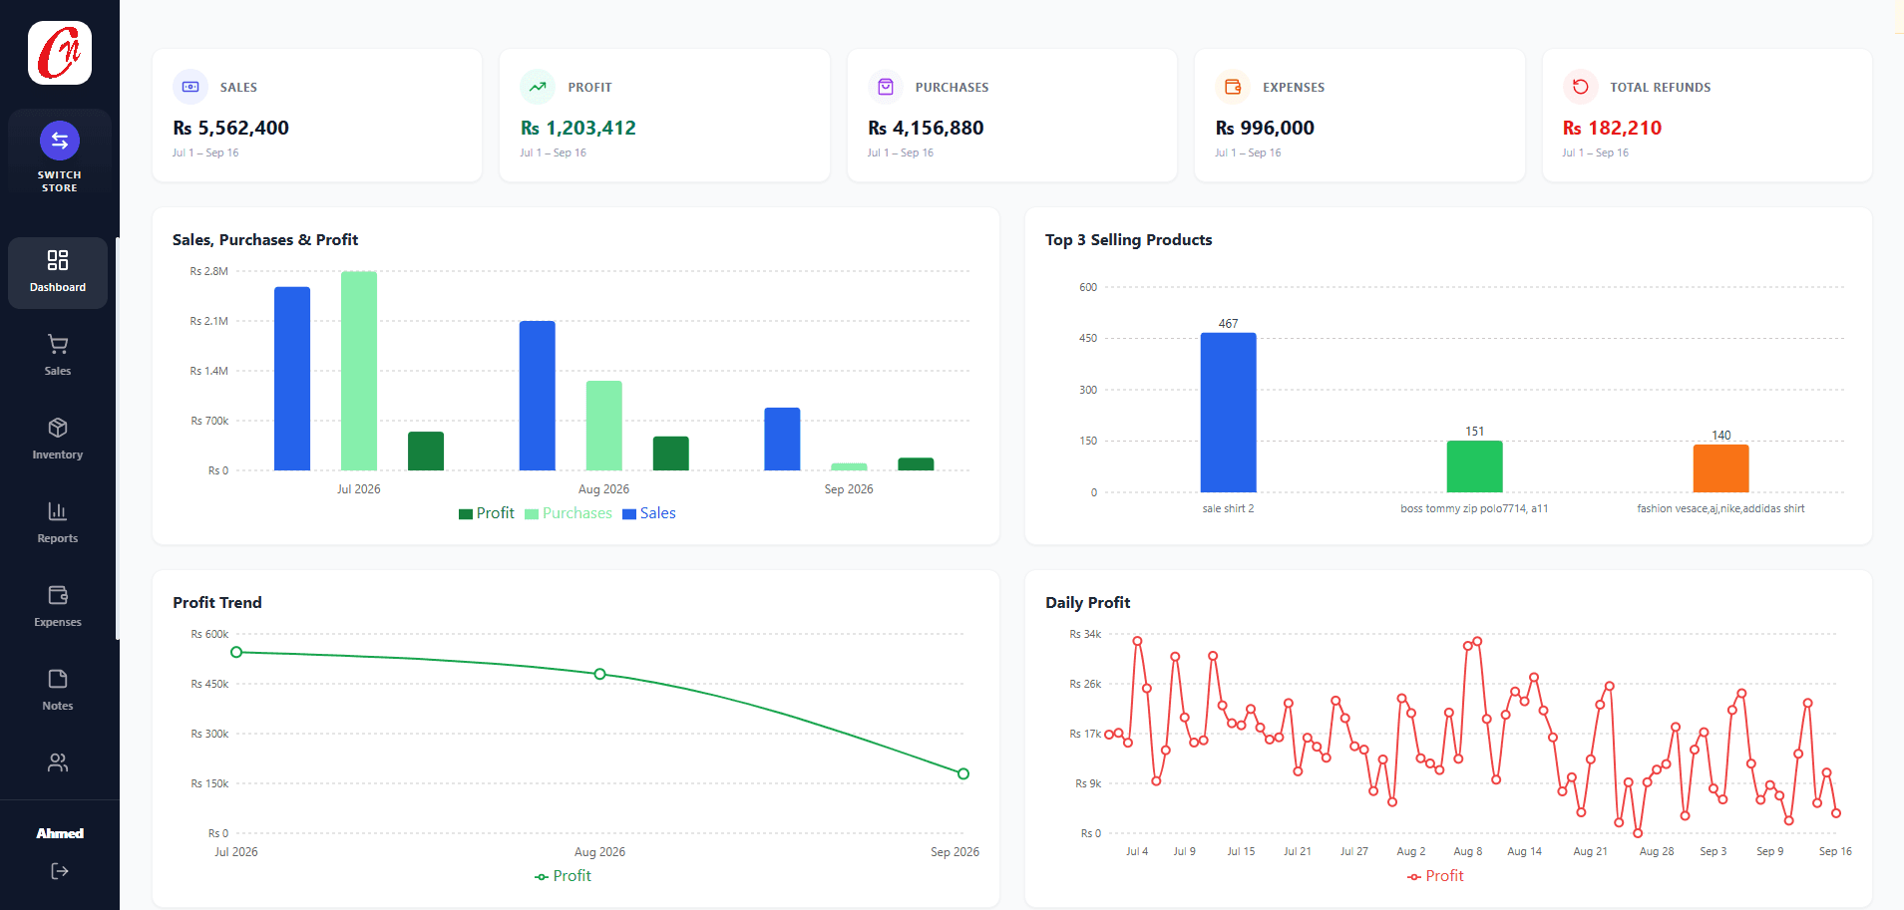The height and width of the screenshot is (910, 1904).
Task: Click the Rs 996,000 expenses value
Action: point(1265,128)
